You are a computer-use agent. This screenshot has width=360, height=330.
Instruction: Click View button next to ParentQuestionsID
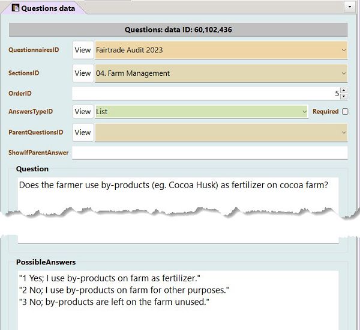point(83,132)
